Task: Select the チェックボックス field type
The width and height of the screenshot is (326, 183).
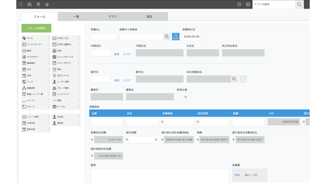Action: click(66, 57)
